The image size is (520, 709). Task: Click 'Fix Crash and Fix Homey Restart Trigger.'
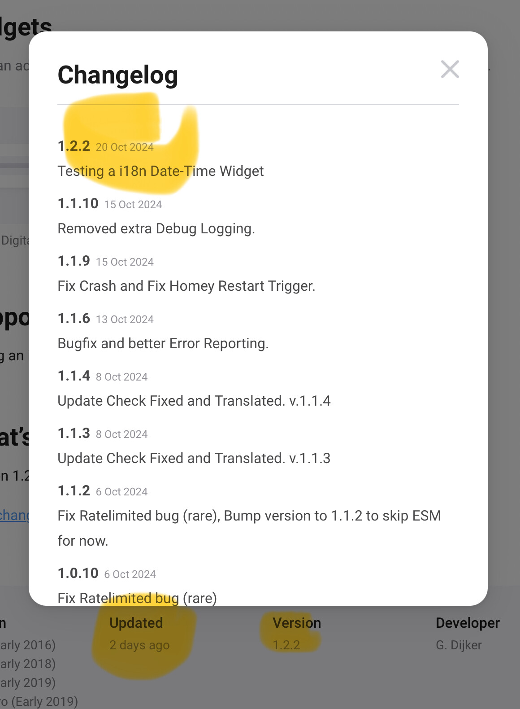click(x=186, y=286)
